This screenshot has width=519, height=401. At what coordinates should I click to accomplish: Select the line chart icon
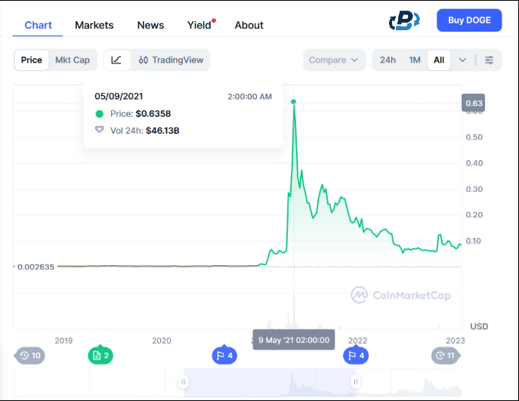click(x=116, y=60)
